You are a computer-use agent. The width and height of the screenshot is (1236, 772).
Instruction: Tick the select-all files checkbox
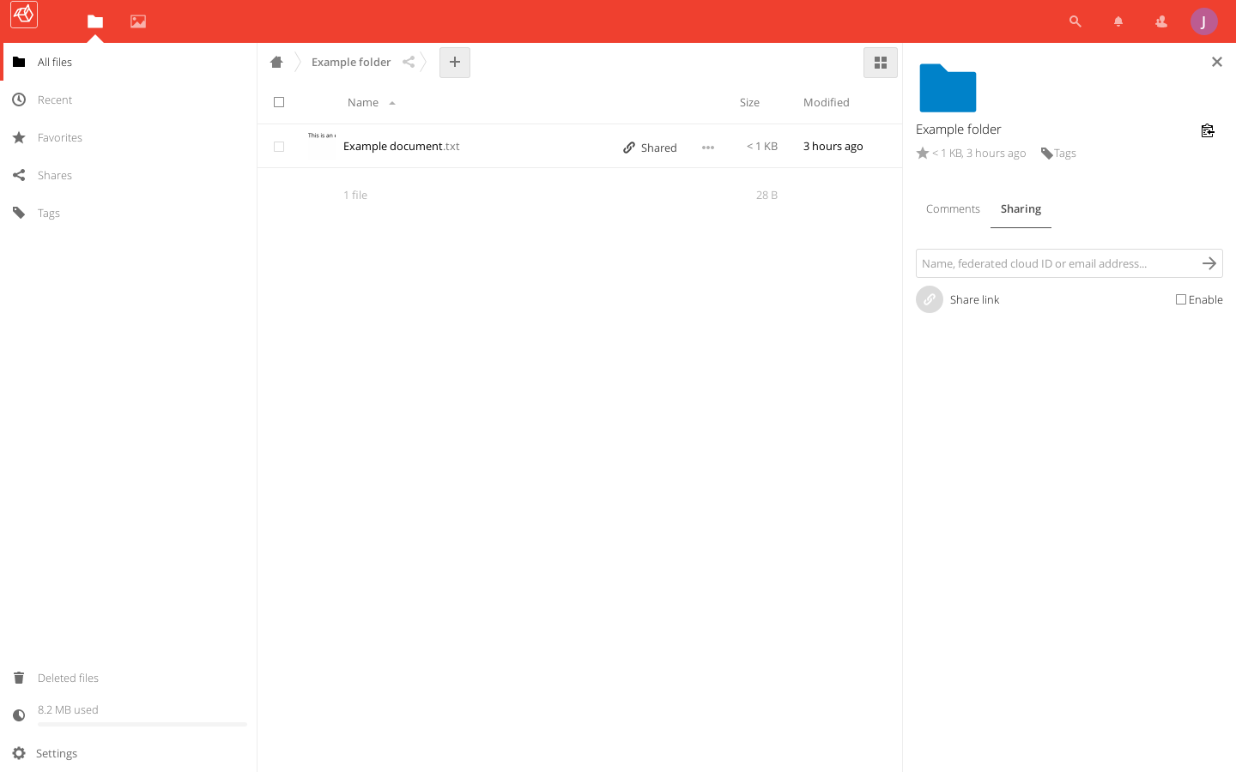tap(279, 102)
